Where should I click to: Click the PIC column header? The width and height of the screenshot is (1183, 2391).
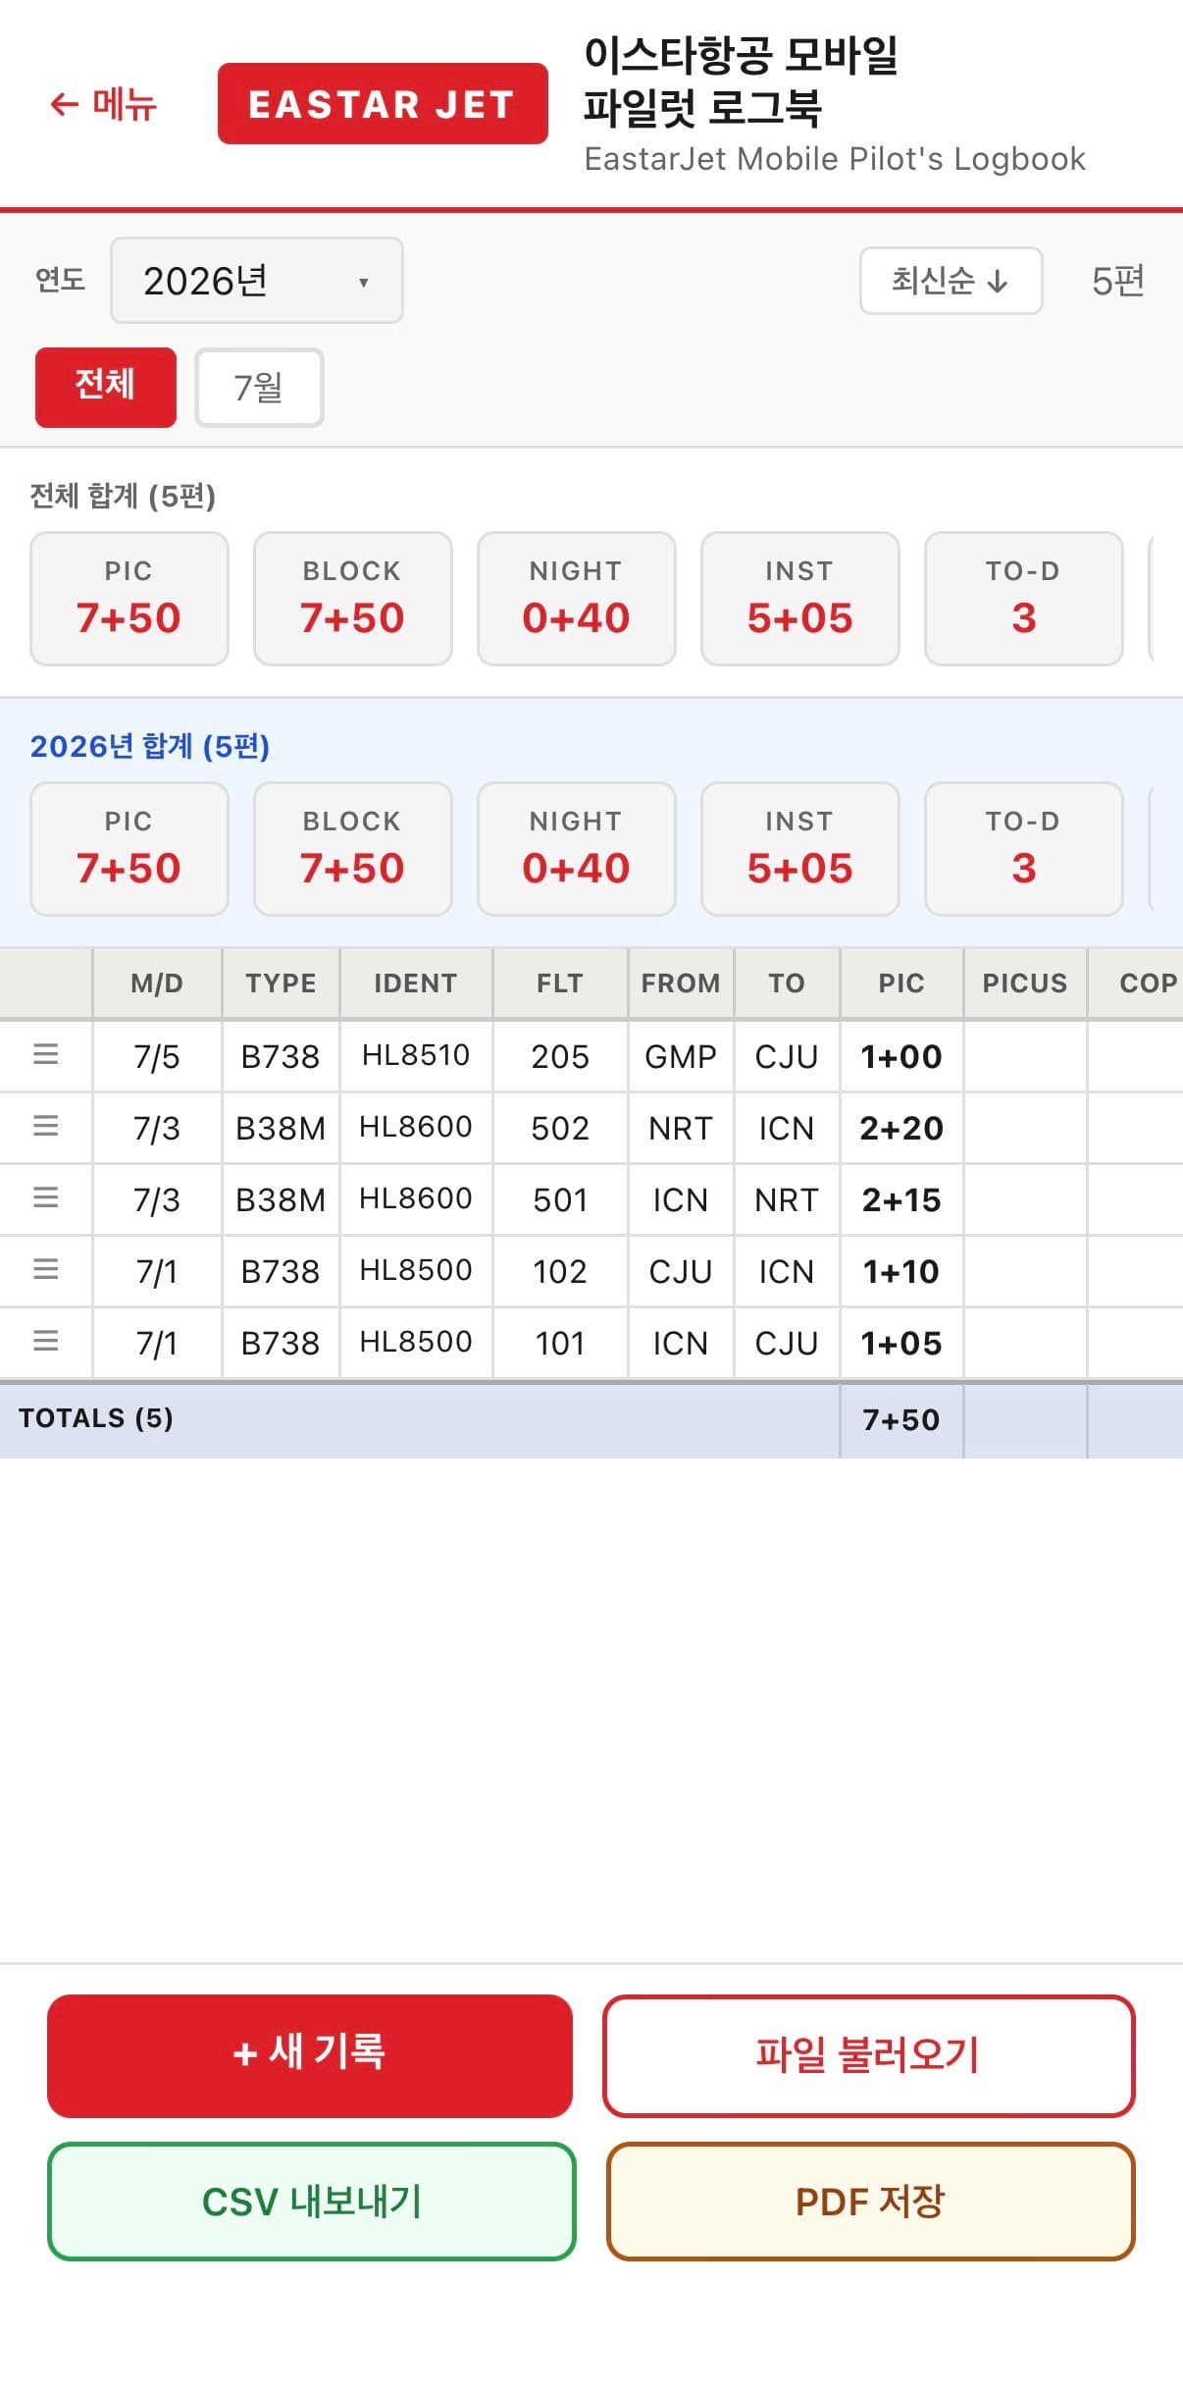coord(901,983)
